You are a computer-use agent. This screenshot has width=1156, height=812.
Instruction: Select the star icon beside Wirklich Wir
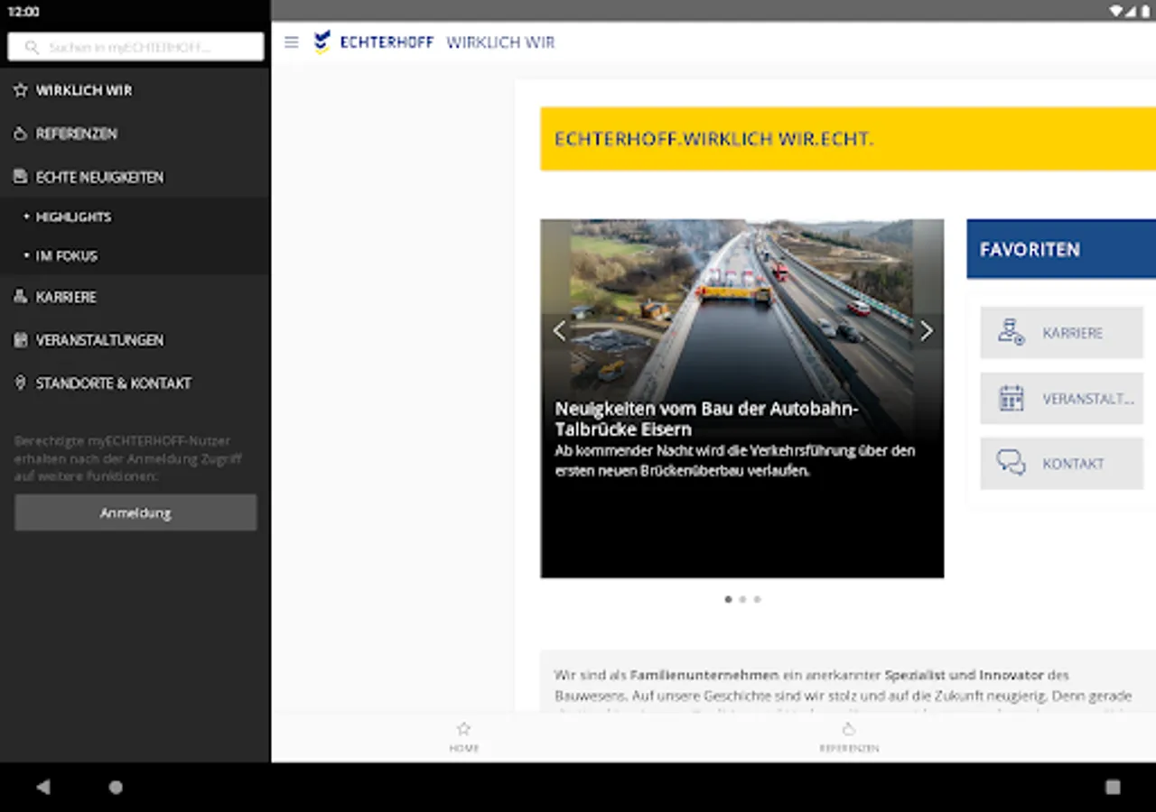[x=20, y=90]
